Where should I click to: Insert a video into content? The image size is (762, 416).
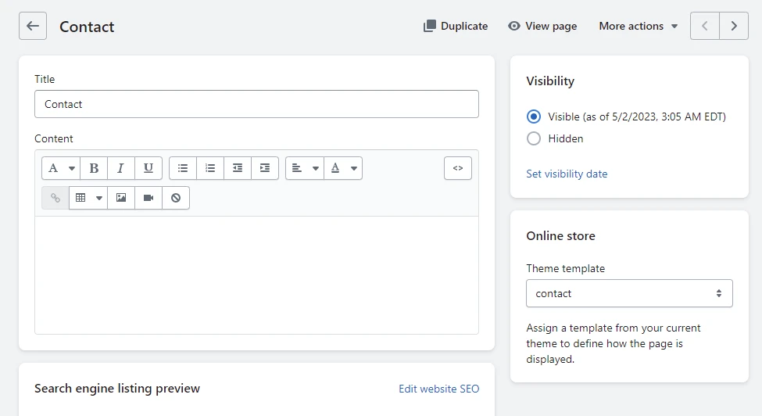pyautogui.click(x=148, y=198)
